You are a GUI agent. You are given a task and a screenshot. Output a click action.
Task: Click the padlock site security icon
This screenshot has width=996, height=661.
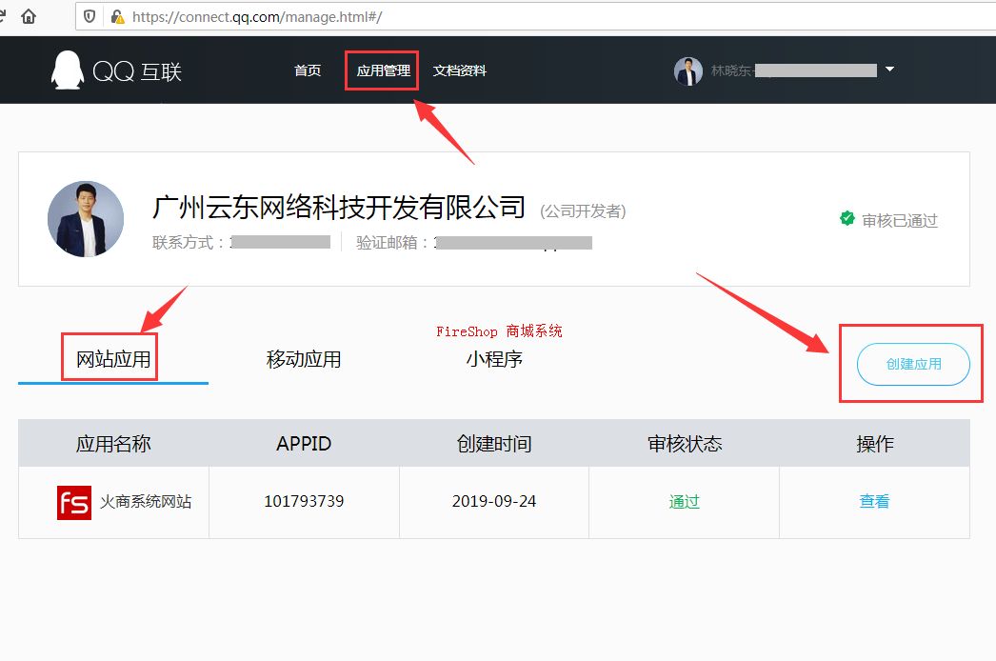click(x=117, y=16)
